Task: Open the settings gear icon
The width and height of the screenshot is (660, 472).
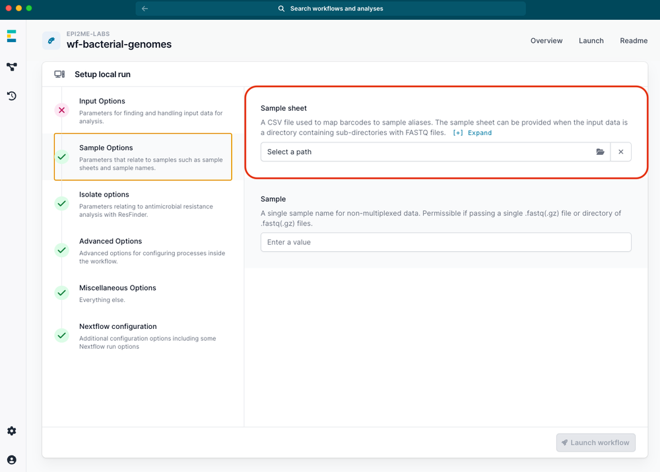Action: pyautogui.click(x=12, y=431)
